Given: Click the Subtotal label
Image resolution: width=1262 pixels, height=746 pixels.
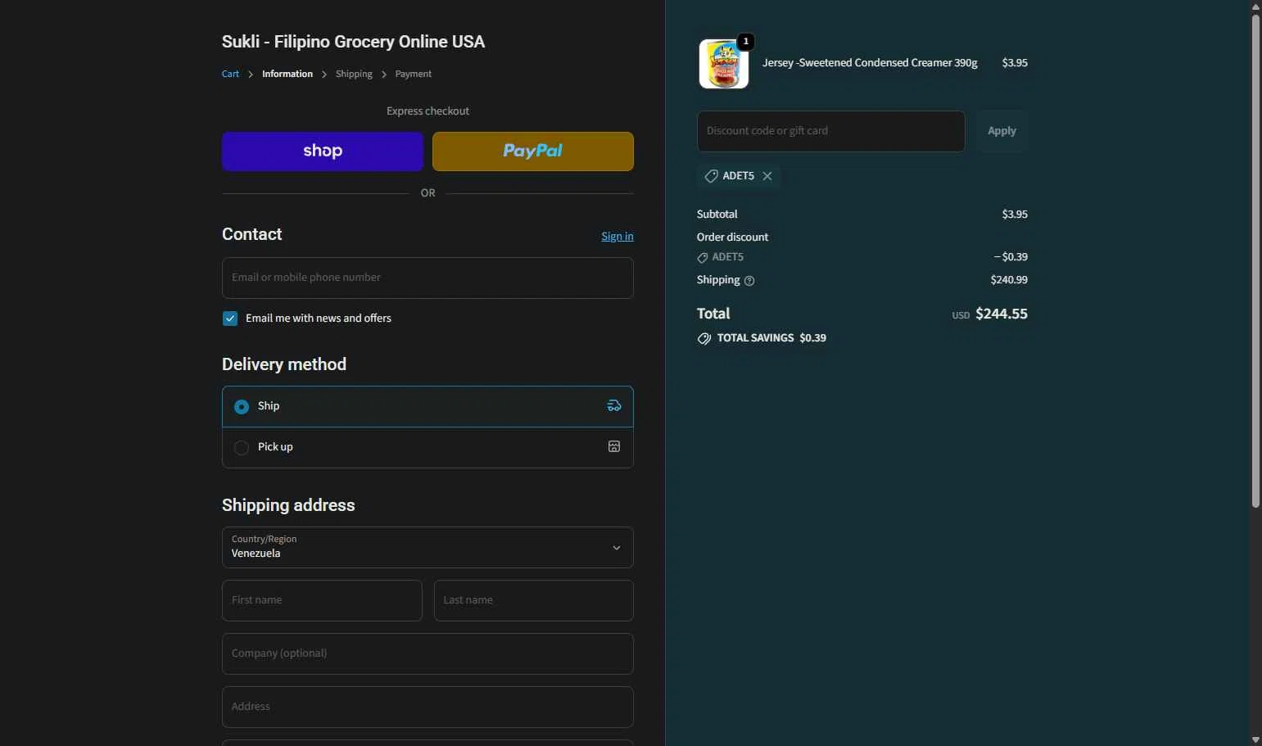Looking at the screenshot, I should pos(717,215).
